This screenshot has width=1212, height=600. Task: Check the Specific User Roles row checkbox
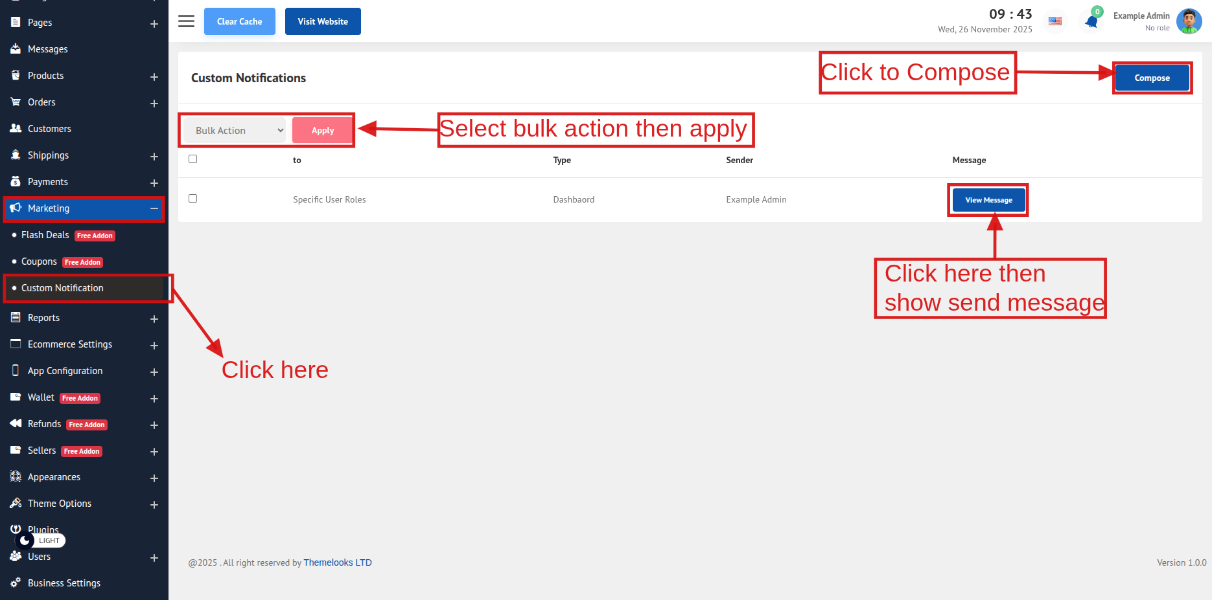click(x=192, y=199)
